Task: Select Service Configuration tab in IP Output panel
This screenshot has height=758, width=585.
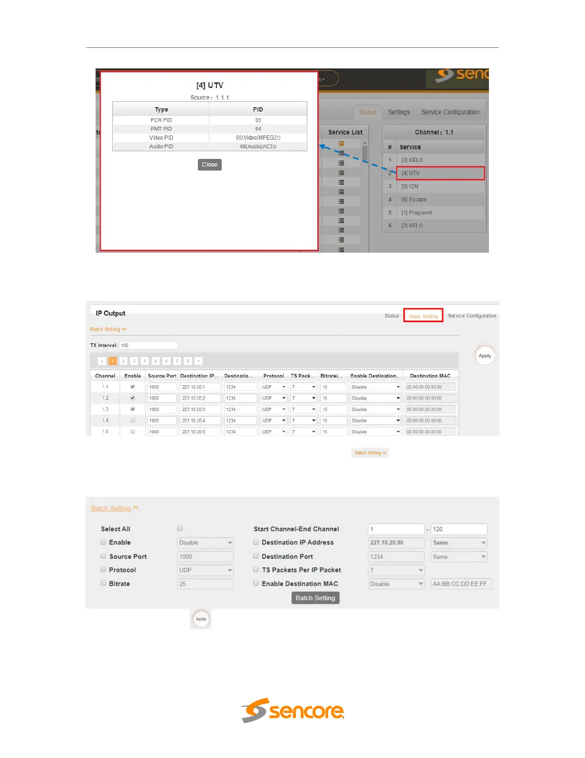Action: 472,316
